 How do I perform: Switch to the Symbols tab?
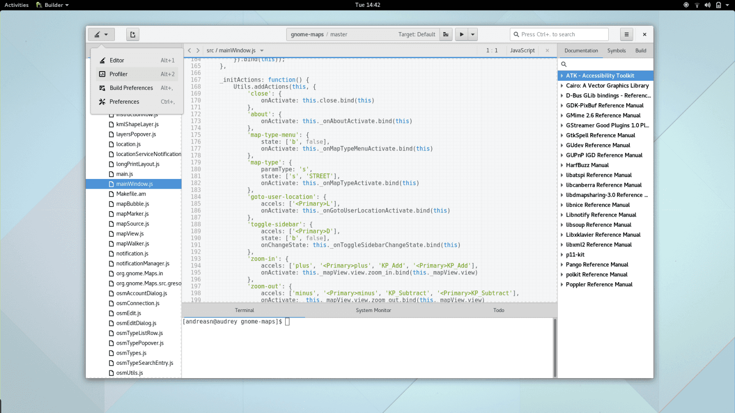(x=616, y=50)
